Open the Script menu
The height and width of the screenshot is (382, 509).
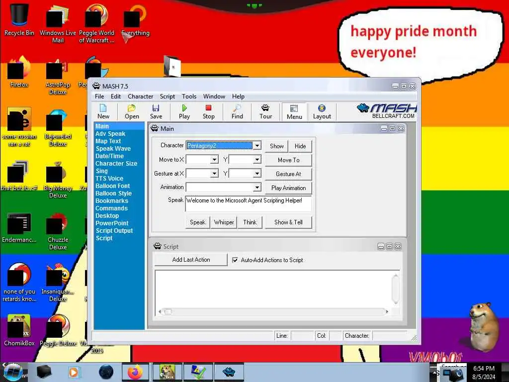(x=167, y=96)
